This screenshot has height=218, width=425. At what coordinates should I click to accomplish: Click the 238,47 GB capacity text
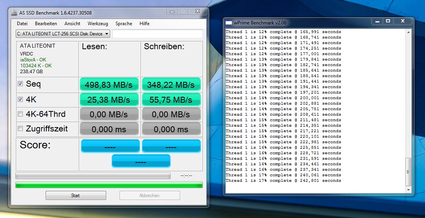point(31,72)
